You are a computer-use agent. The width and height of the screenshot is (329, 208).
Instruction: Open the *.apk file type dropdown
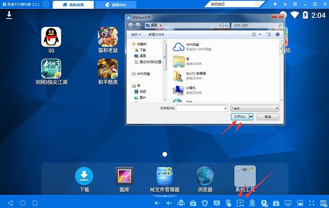(x=255, y=108)
